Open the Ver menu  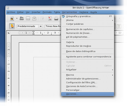click(28, 12)
